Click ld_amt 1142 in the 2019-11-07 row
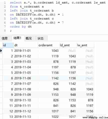The image size is (108, 119). (72, 84)
